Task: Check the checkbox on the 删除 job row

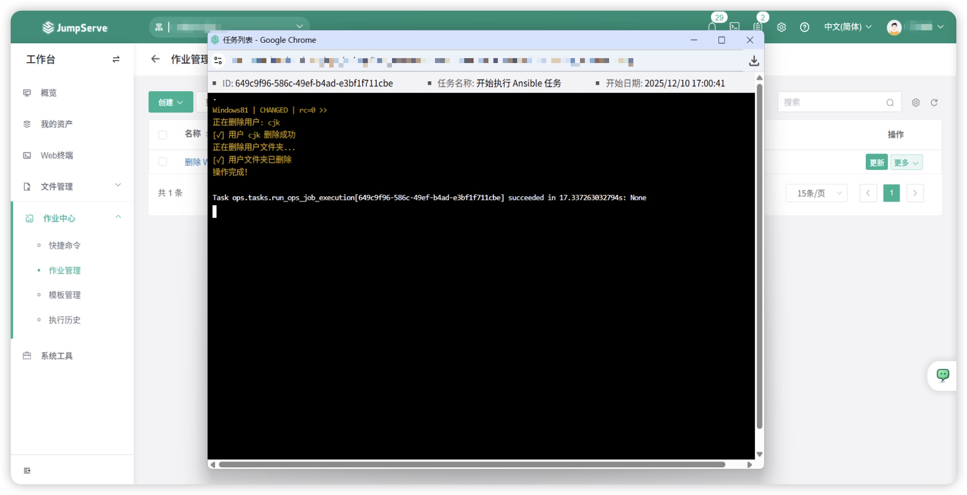Action: point(163,162)
